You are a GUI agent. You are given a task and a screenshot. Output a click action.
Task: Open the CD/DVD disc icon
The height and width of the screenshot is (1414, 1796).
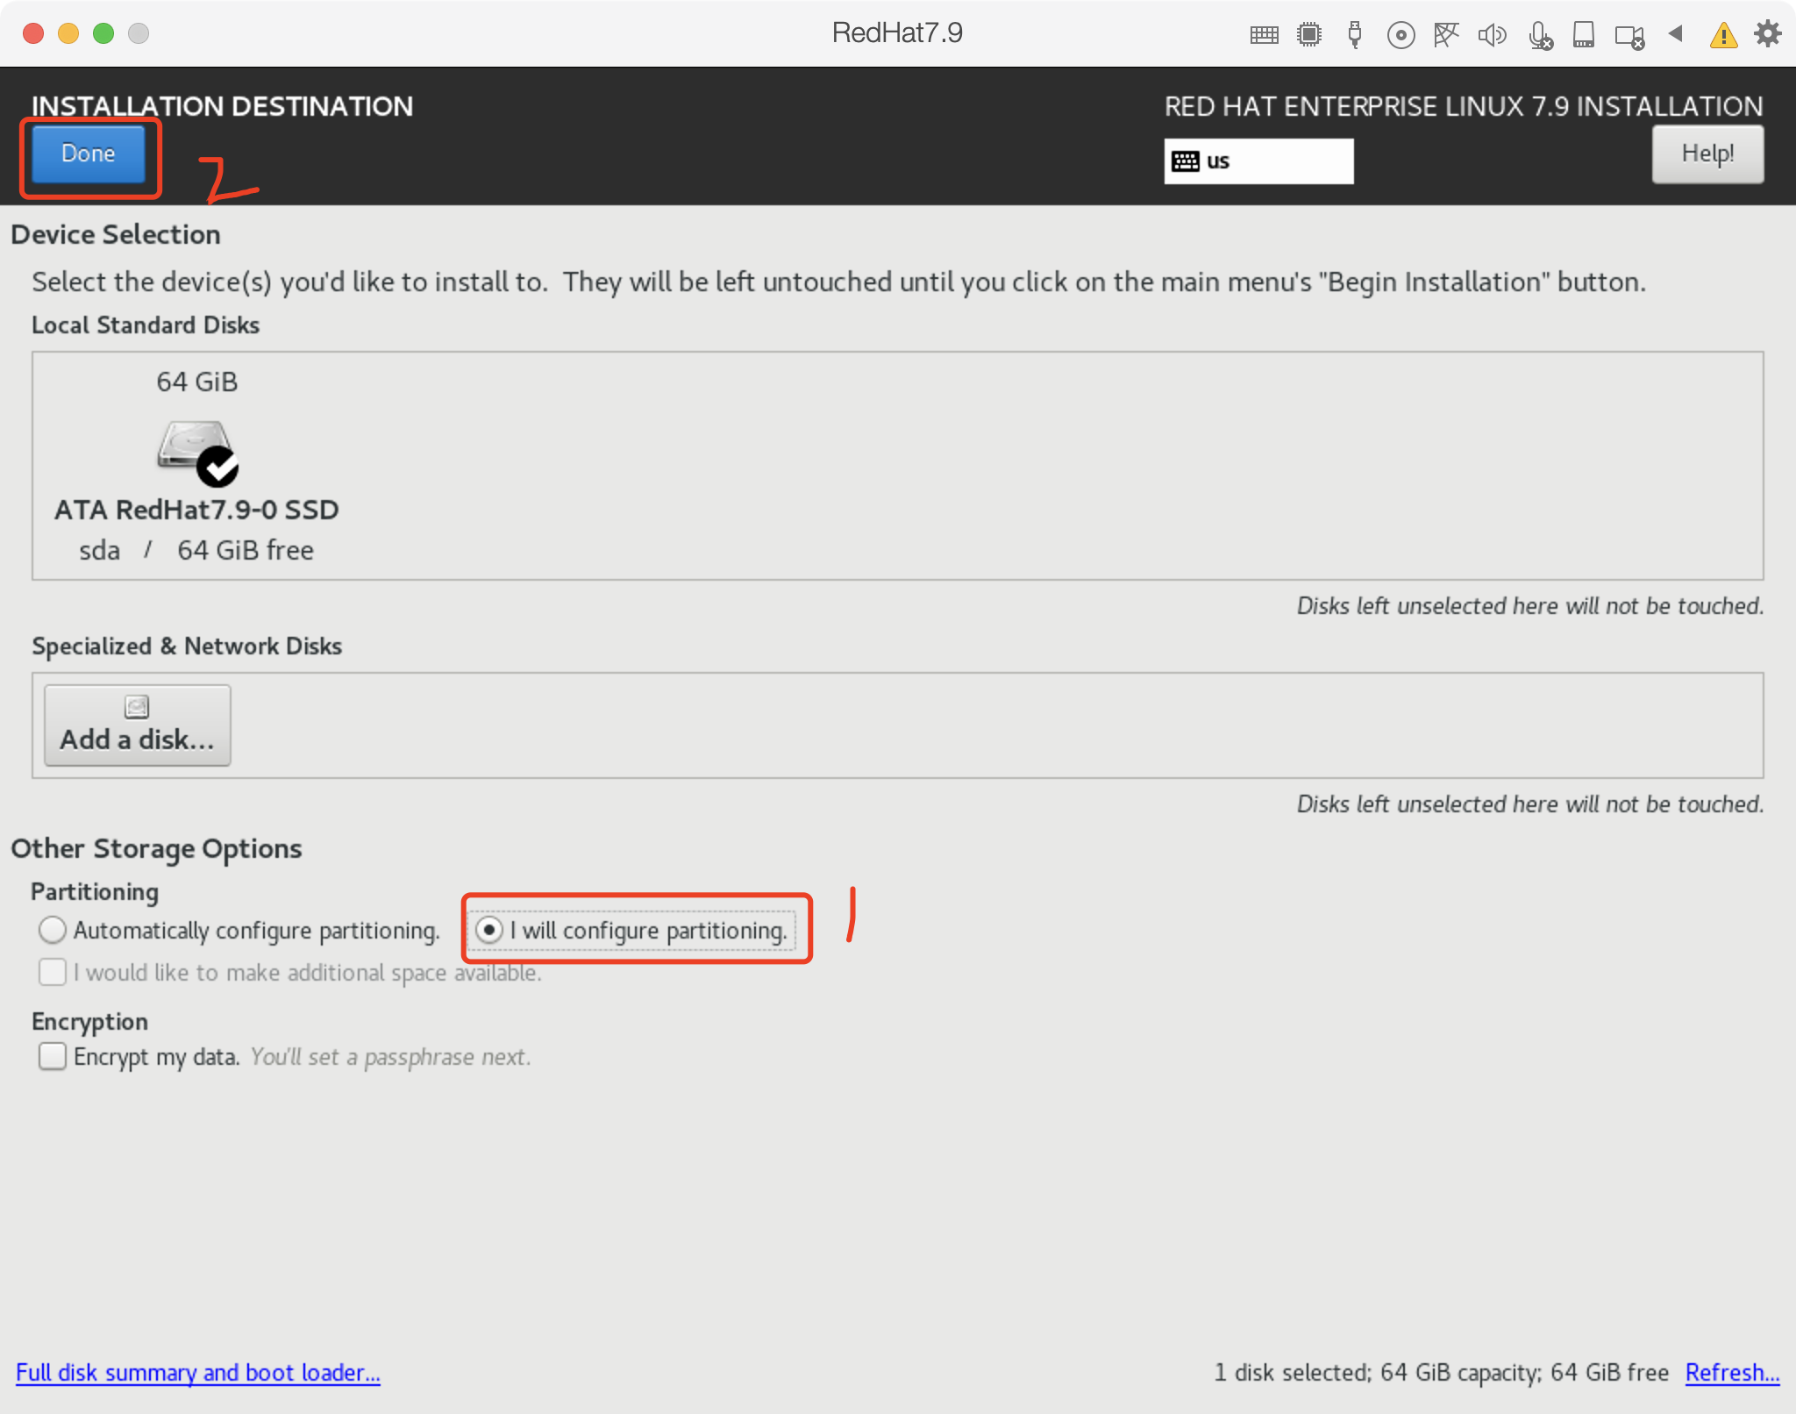(1400, 35)
